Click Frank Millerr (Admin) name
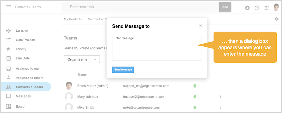This screenshot has width=282, height=113. coord(93,86)
